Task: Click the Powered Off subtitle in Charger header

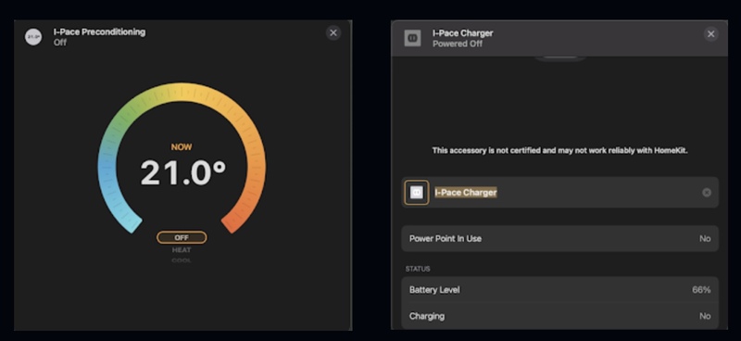Action: coord(458,44)
